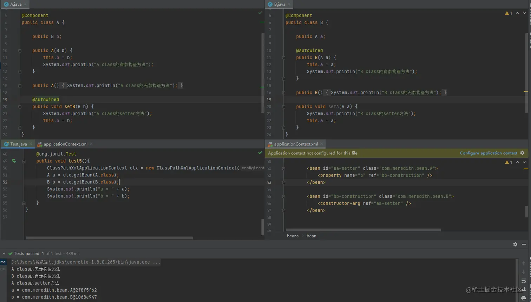Click the horizontal scrollbar in the XML editor
This screenshot has height=302, width=531.
[363, 230]
